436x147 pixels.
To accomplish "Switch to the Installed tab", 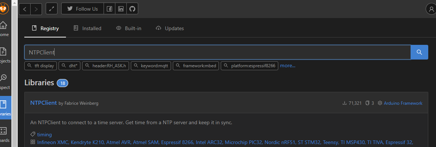I will [87, 28].
